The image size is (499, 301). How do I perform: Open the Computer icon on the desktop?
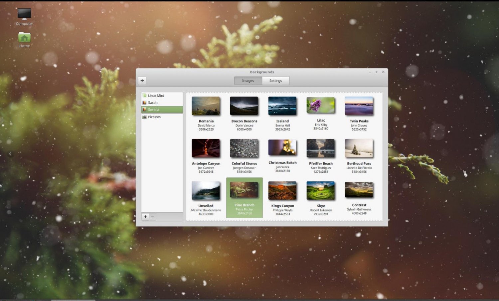(x=24, y=13)
